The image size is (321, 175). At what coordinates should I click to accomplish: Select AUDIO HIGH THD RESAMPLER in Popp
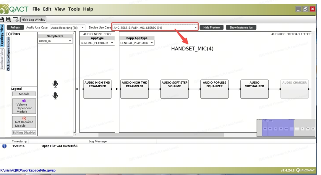134,89
